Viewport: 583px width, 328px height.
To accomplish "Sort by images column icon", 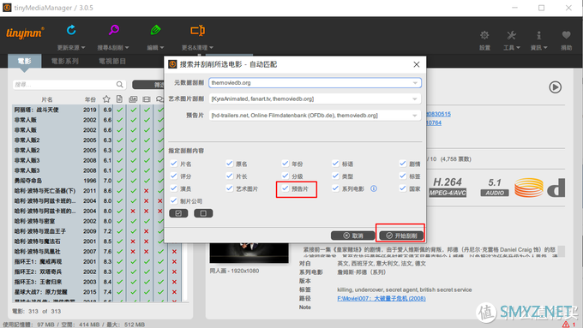I will coord(133,99).
